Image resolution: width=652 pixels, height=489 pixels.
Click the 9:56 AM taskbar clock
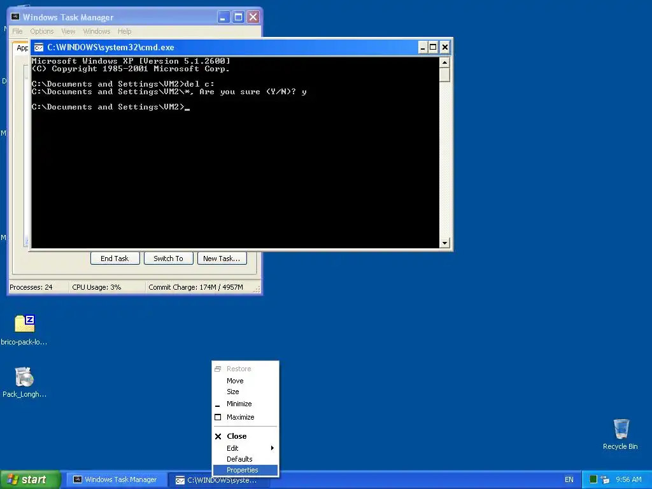point(628,479)
